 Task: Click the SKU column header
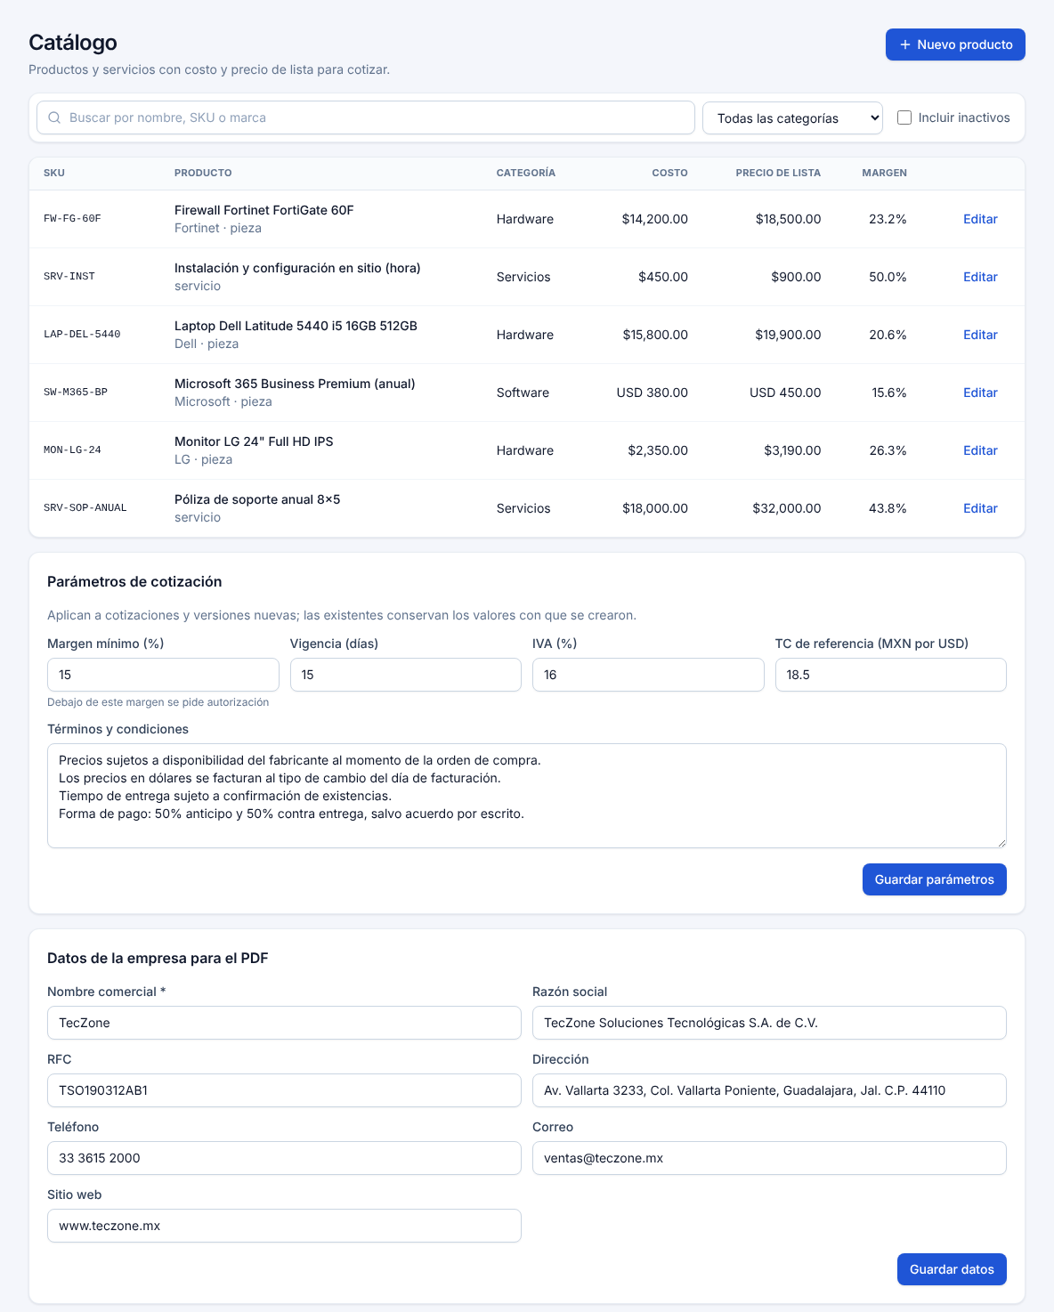pyautogui.click(x=54, y=173)
